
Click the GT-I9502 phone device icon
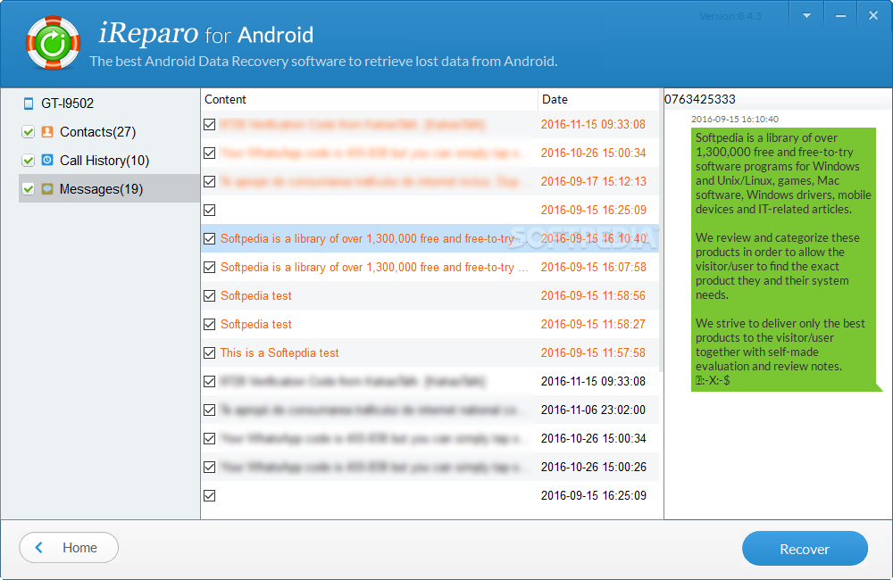(x=29, y=104)
